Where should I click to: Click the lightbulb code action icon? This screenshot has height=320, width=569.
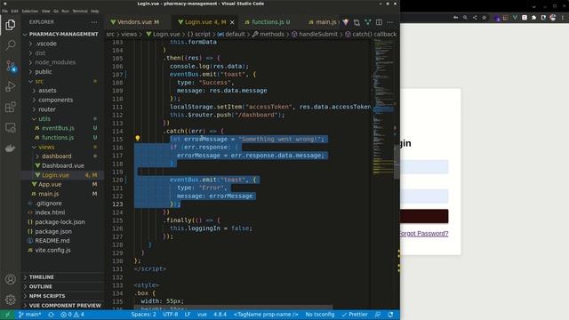[x=138, y=139]
